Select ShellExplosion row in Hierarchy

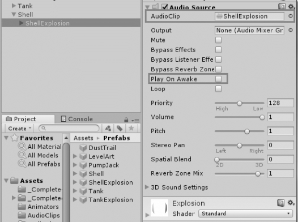point(71,23)
